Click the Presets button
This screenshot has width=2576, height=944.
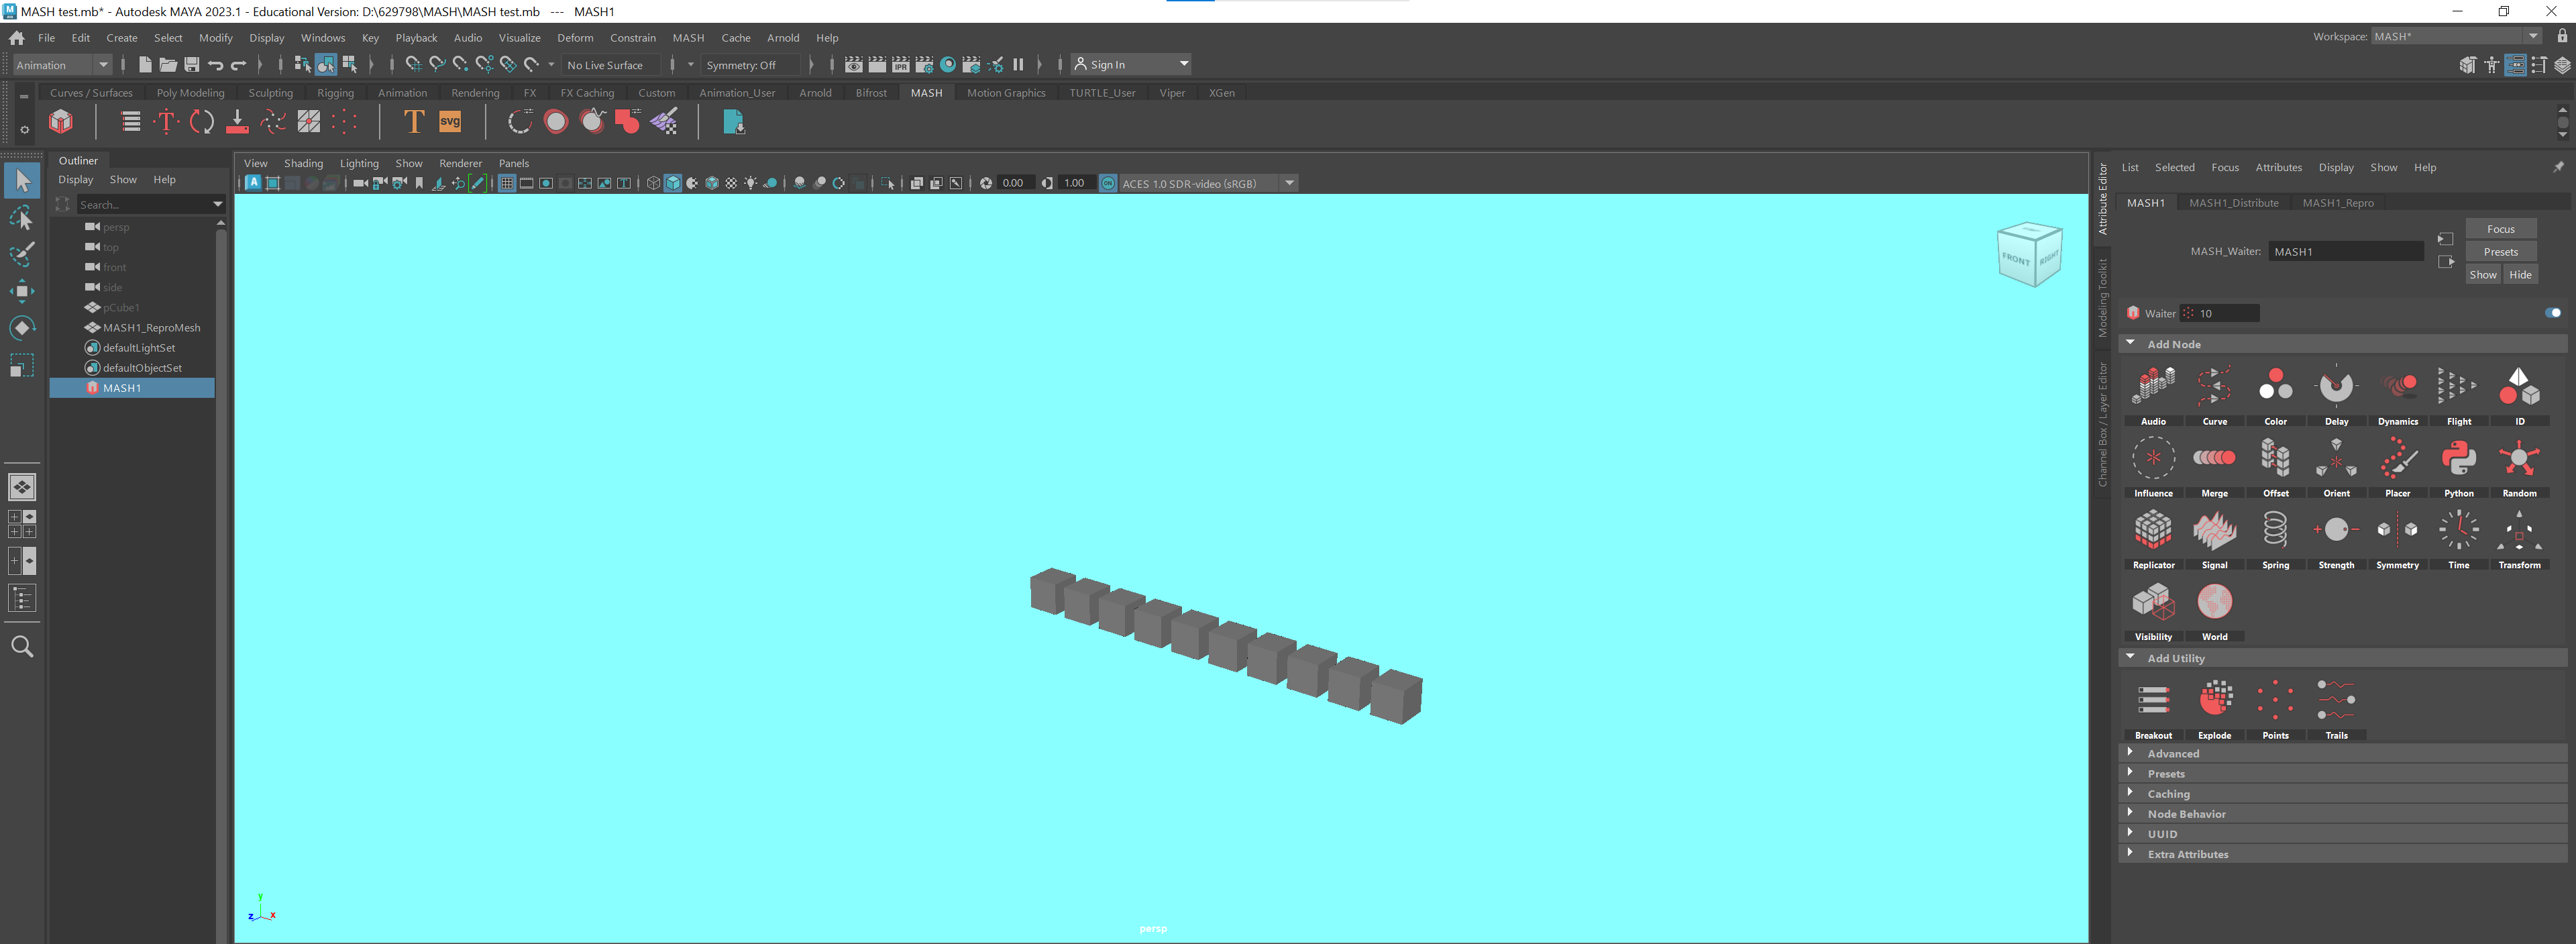pyautogui.click(x=2499, y=252)
